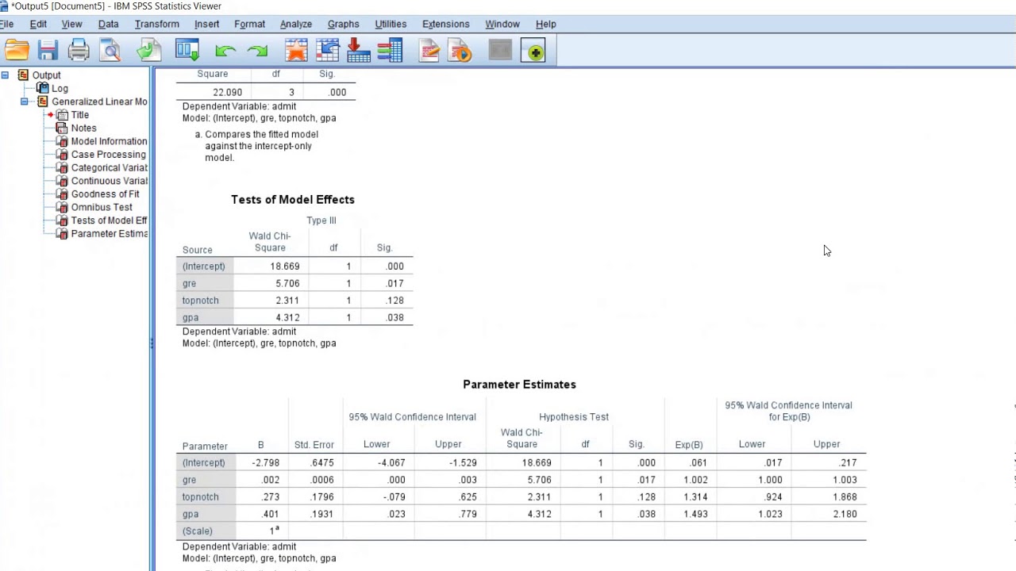Image resolution: width=1016 pixels, height=571 pixels.
Task: Click the Print toolbar icon
Action: pos(79,52)
